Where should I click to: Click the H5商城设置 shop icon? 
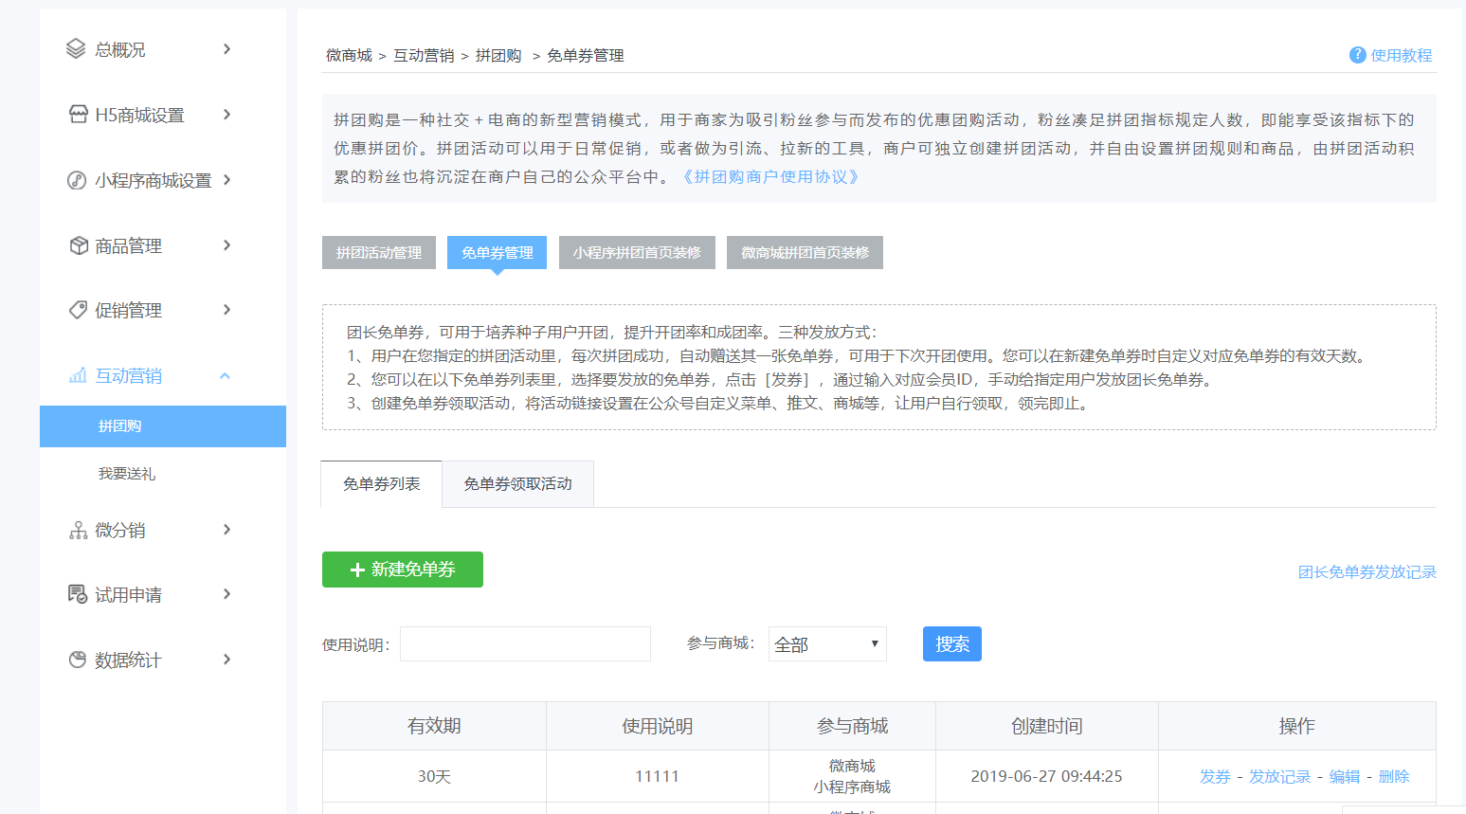(x=78, y=115)
